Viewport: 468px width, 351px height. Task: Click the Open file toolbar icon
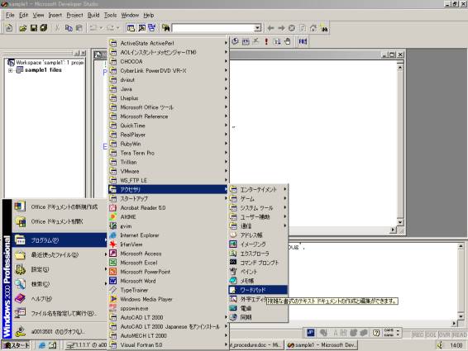[x=23, y=28]
